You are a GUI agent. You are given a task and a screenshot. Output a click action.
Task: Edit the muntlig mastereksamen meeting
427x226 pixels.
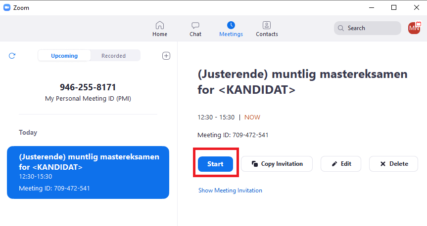coord(341,164)
